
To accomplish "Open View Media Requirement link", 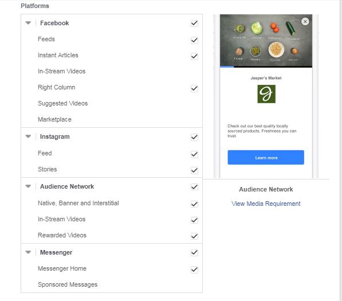I will [x=266, y=204].
